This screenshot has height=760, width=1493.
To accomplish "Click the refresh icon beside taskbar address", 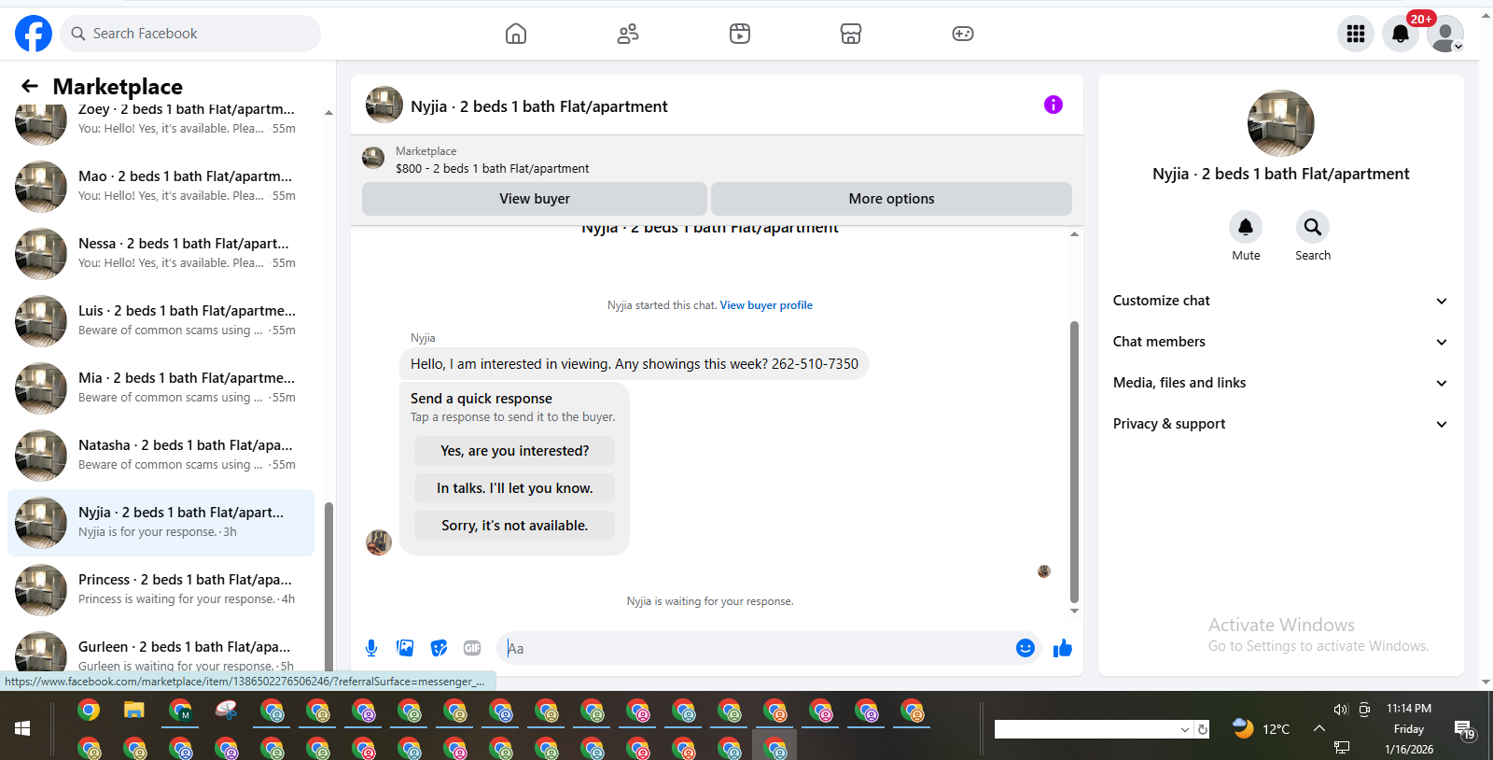I will point(1203,729).
